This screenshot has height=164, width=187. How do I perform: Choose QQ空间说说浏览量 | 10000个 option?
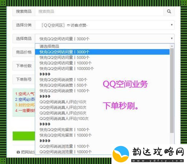[x=102, y=152]
